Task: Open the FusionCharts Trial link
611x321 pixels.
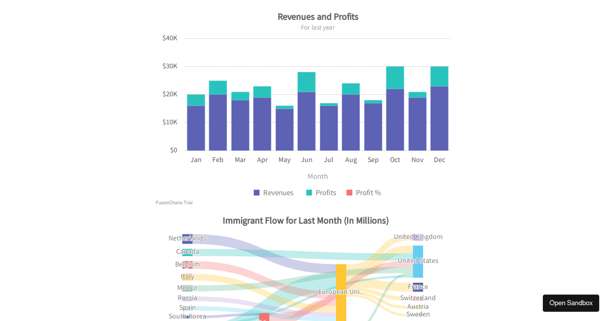Action: tap(174, 202)
